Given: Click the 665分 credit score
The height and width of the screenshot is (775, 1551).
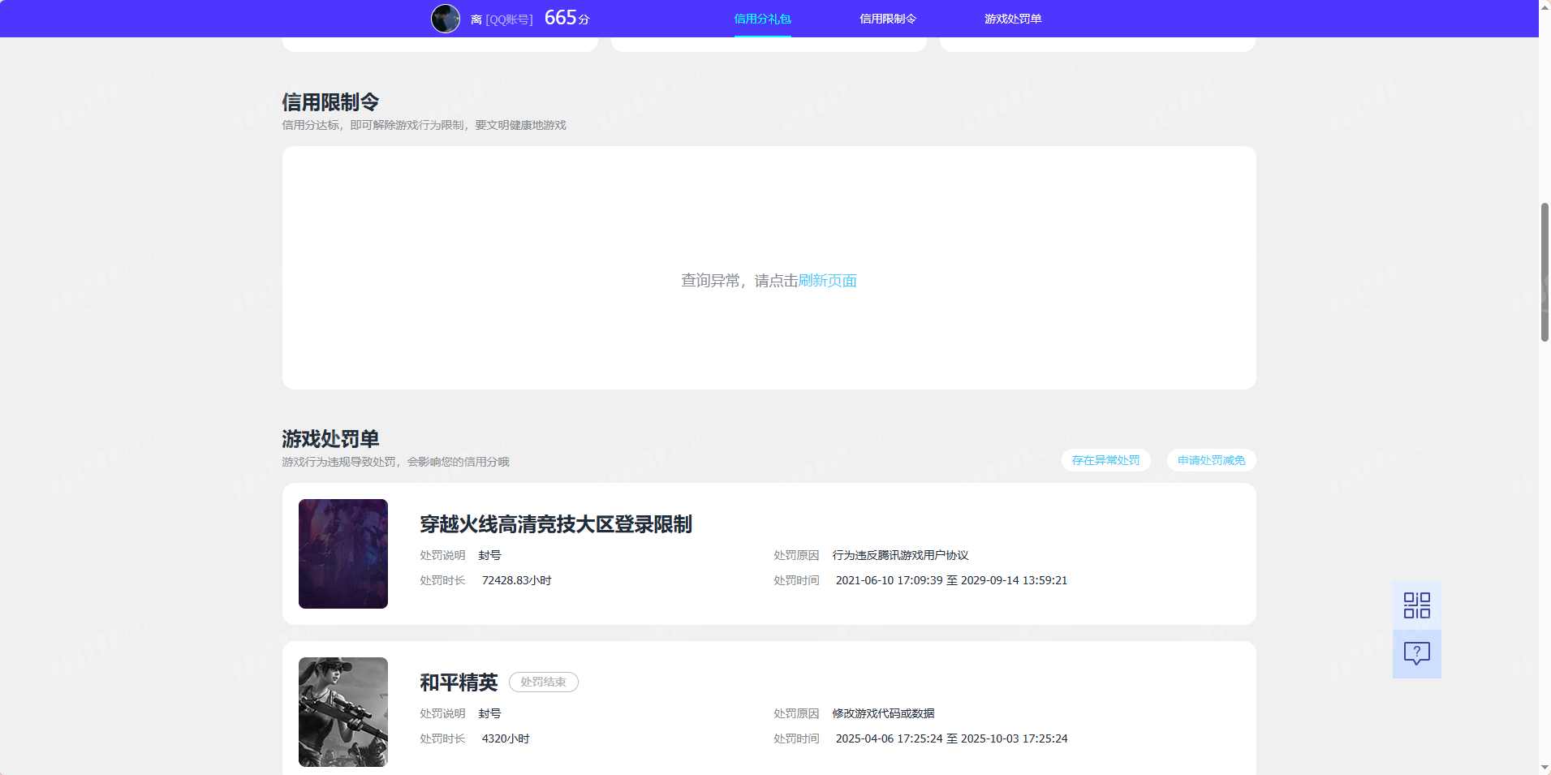Looking at the screenshot, I should point(567,18).
